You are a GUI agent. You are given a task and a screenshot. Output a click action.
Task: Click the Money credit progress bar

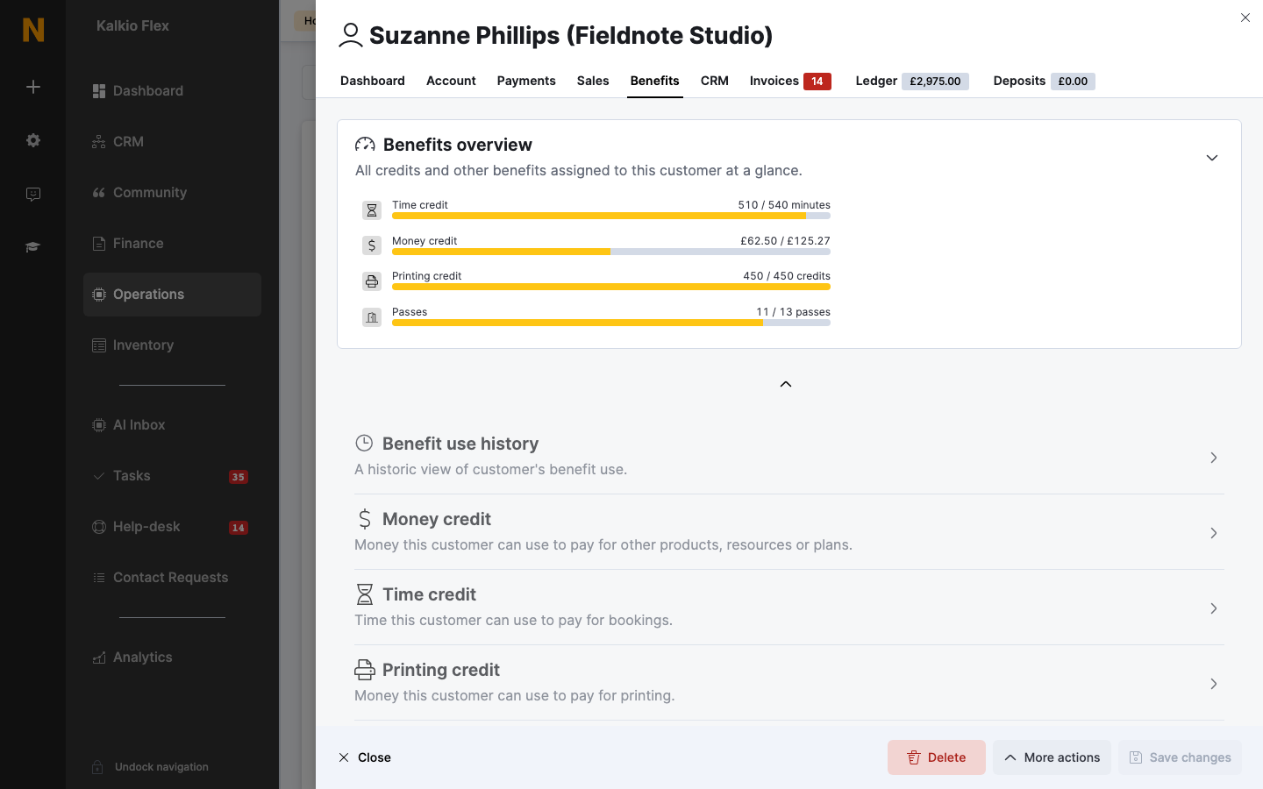(611, 252)
